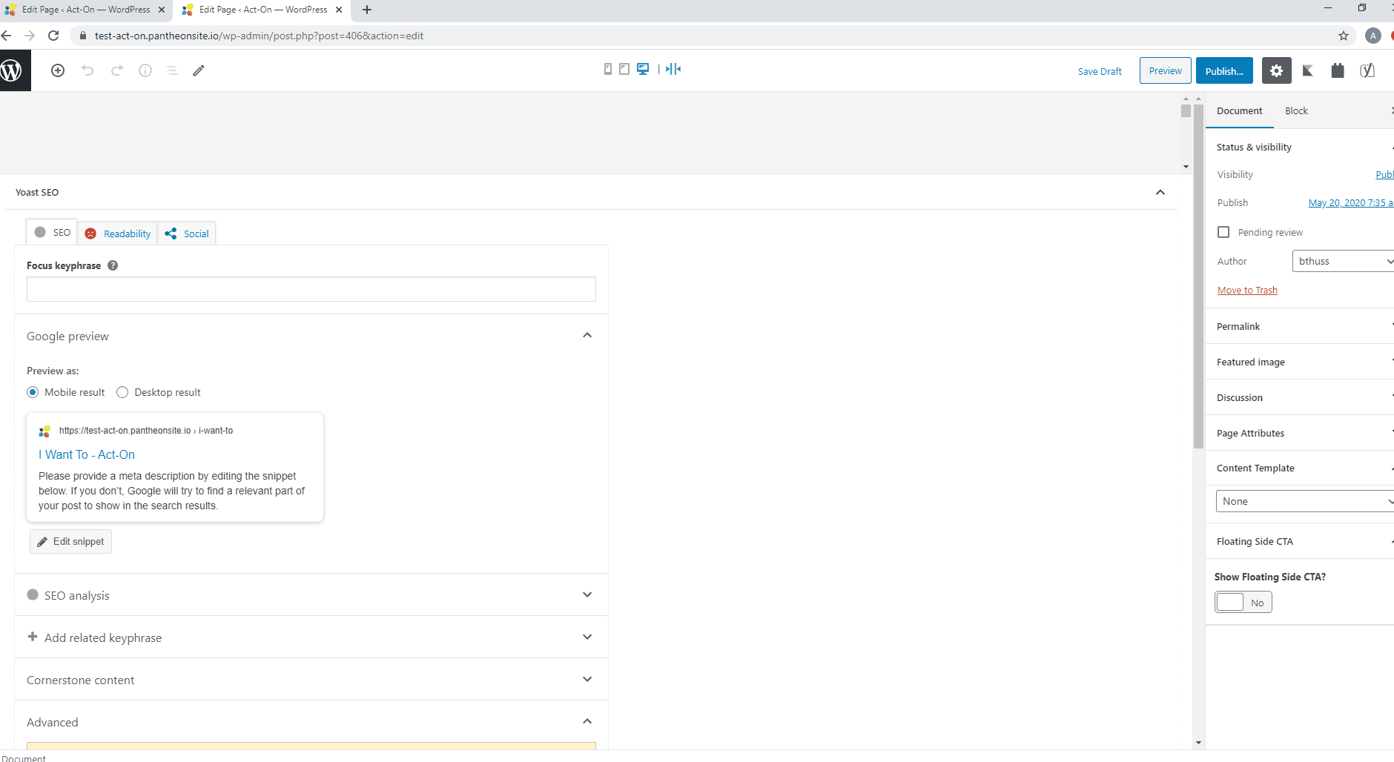
Task: Click into the Focus keyphrase input field
Action: [311, 289]
